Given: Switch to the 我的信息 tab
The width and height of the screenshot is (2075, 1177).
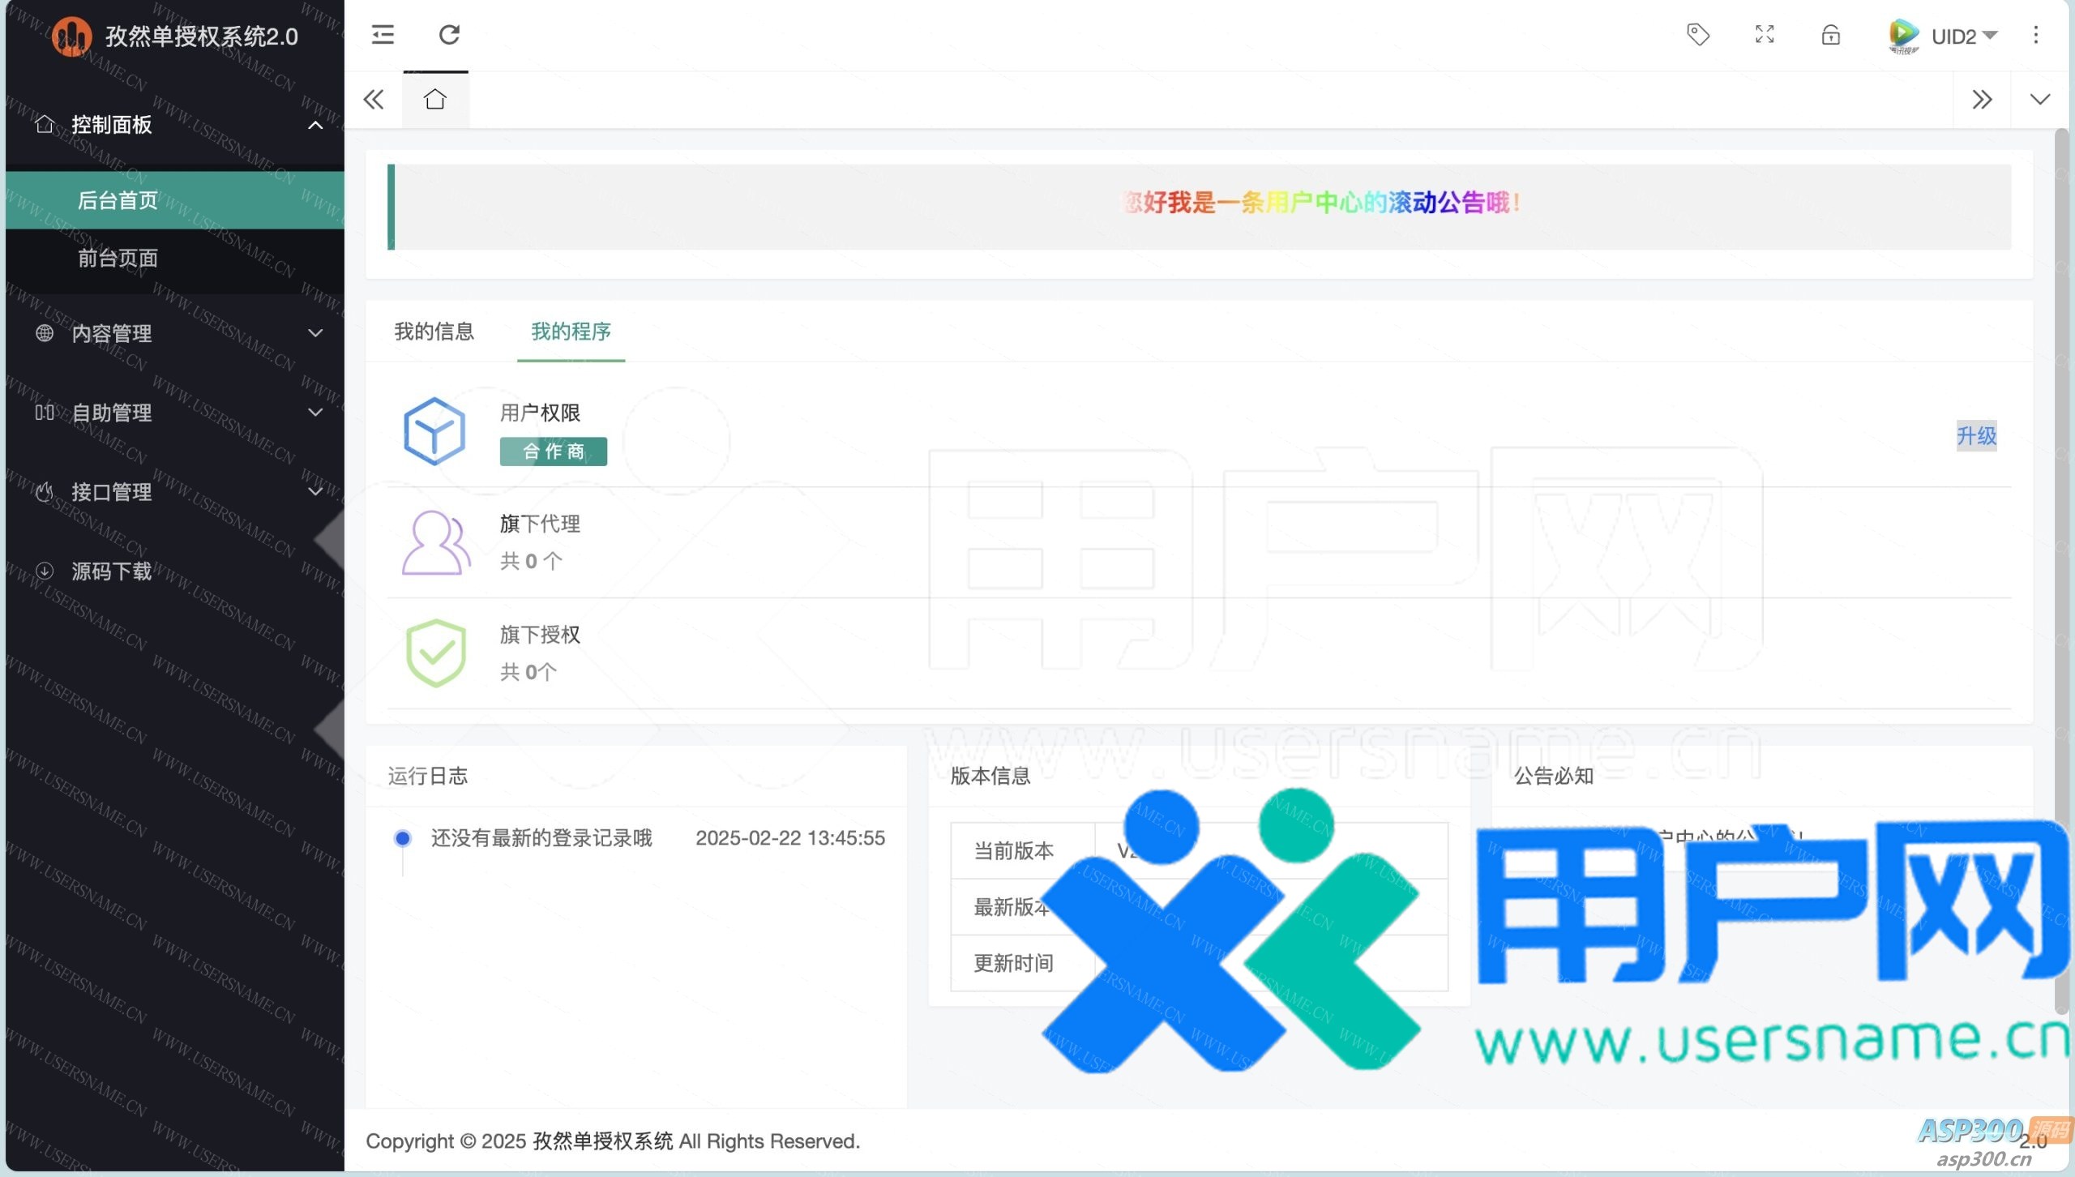Looking at the screenshot, I should [x=434, y=332].
